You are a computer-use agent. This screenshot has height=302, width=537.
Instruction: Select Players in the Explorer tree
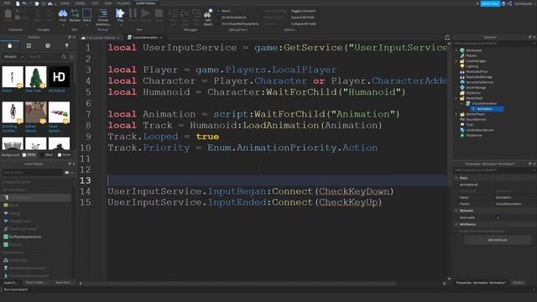(x=472, y=55)
